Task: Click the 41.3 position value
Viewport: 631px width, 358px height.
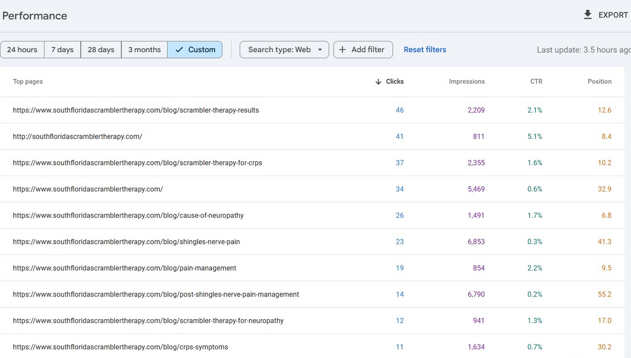Action: 605,242
